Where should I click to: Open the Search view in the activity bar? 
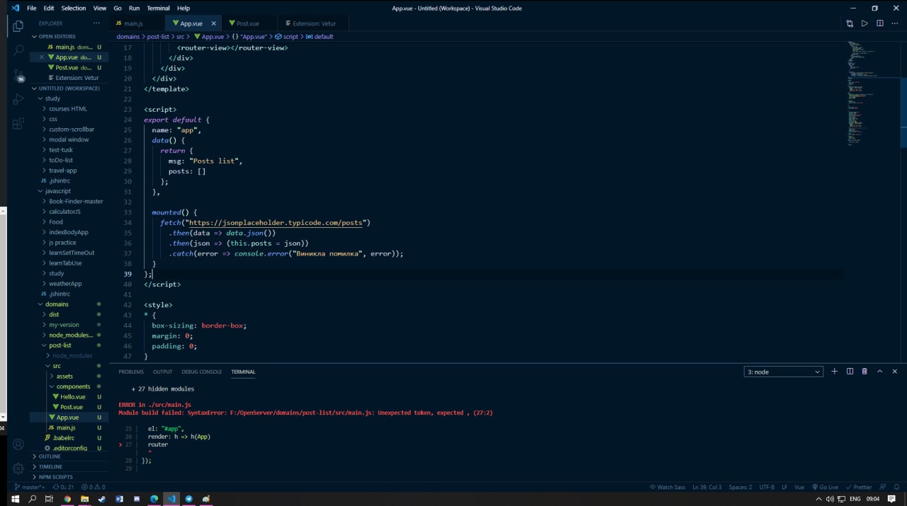coord(18,50)
